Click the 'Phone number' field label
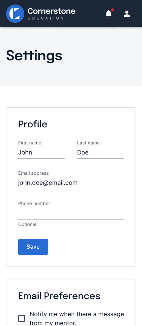Screen dimensions: 142x326 click(34, 204)
